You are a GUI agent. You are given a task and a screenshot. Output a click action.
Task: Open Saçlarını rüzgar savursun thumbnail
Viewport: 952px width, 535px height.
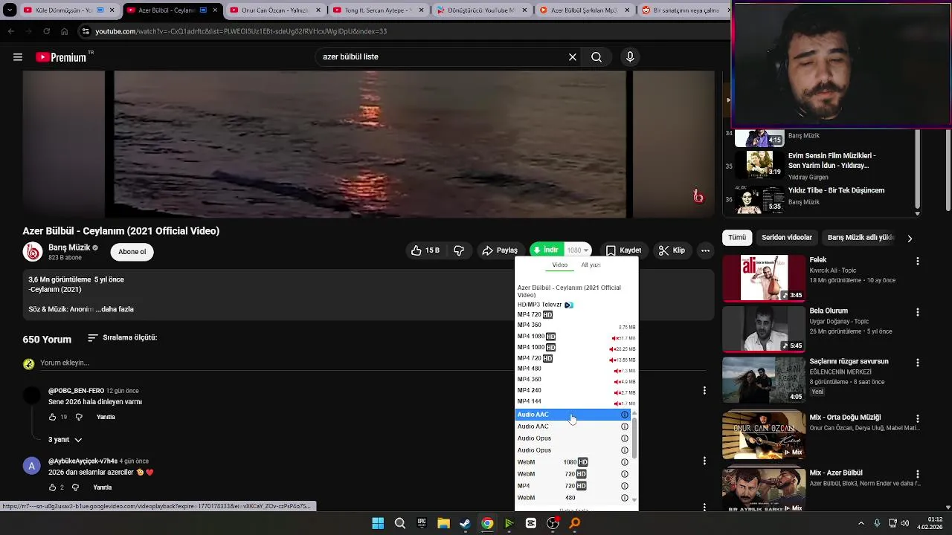pyautogui.click(x=764, y=380)
